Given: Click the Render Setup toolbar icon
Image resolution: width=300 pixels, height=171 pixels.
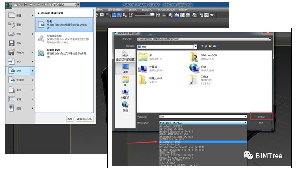Looking at the screenshot, I should (201, 14).
